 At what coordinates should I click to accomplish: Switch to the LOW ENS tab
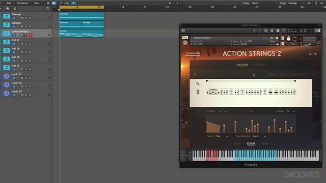coord(260,65)
